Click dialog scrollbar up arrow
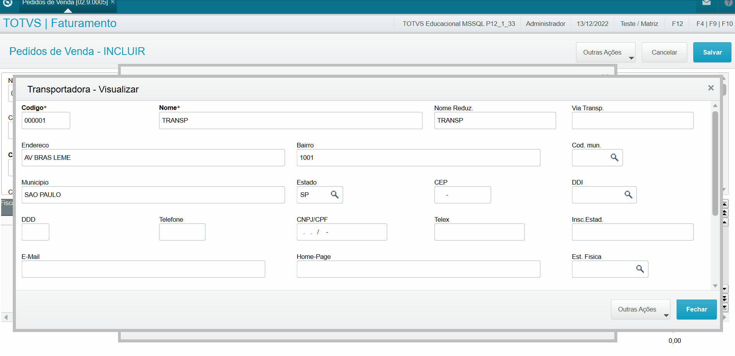The height and width of the screenshot is (356, 735). tap(715, 106)
